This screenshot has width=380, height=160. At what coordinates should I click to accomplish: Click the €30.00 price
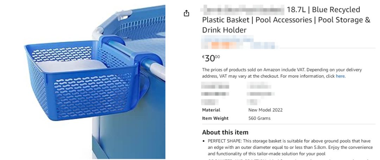point(211,58)
